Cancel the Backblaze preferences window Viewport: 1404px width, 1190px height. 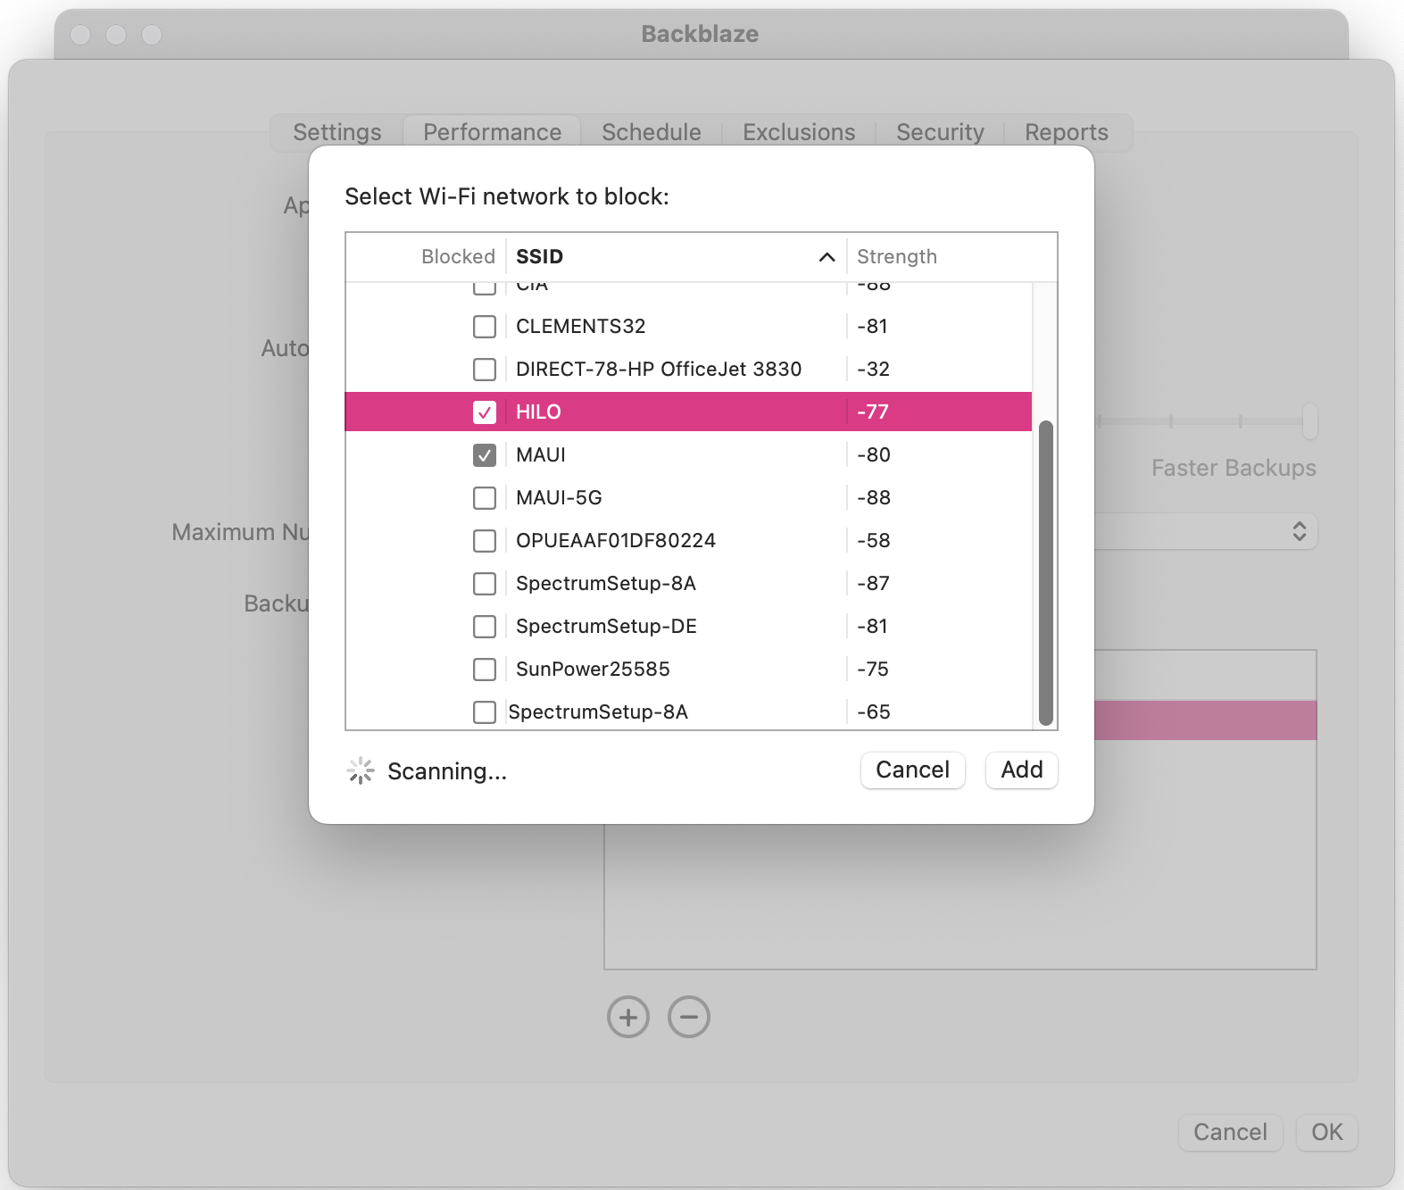1231,1132
